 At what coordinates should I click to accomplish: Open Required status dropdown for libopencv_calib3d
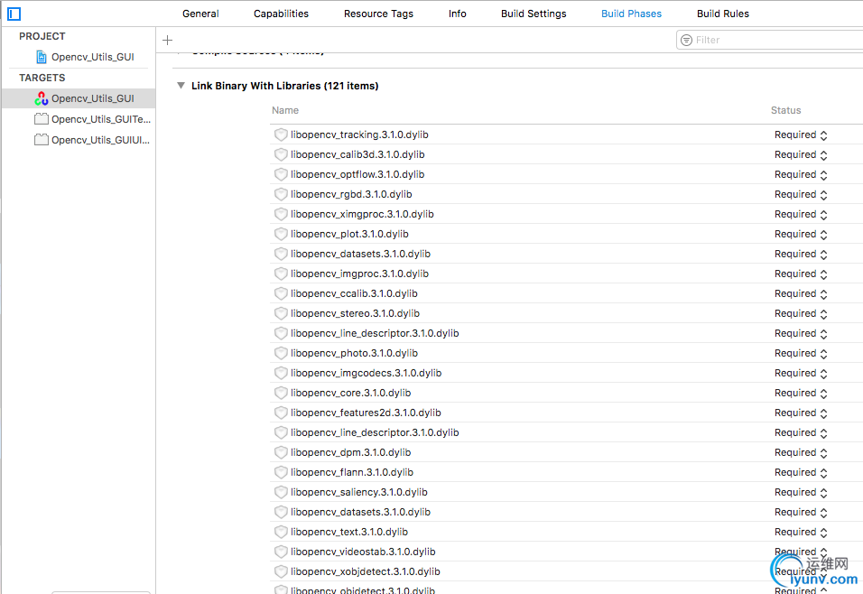point(801,154)
